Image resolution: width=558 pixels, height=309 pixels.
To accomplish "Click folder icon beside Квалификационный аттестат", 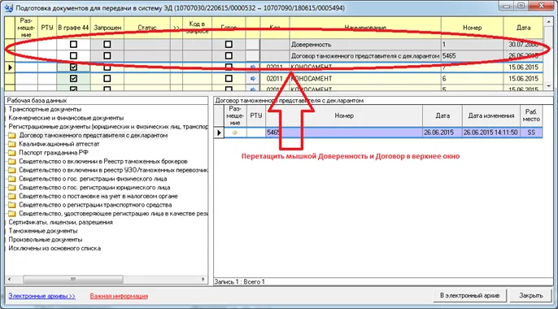I will coord(12,144).
